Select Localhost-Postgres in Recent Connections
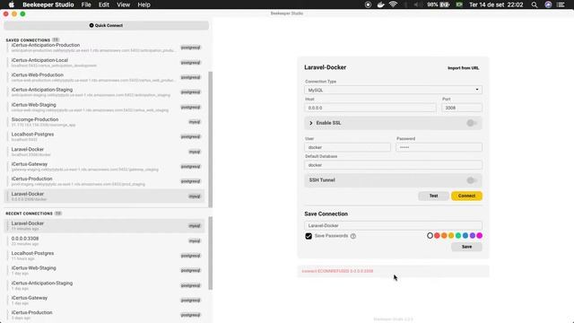 click(x=105, y=256)
